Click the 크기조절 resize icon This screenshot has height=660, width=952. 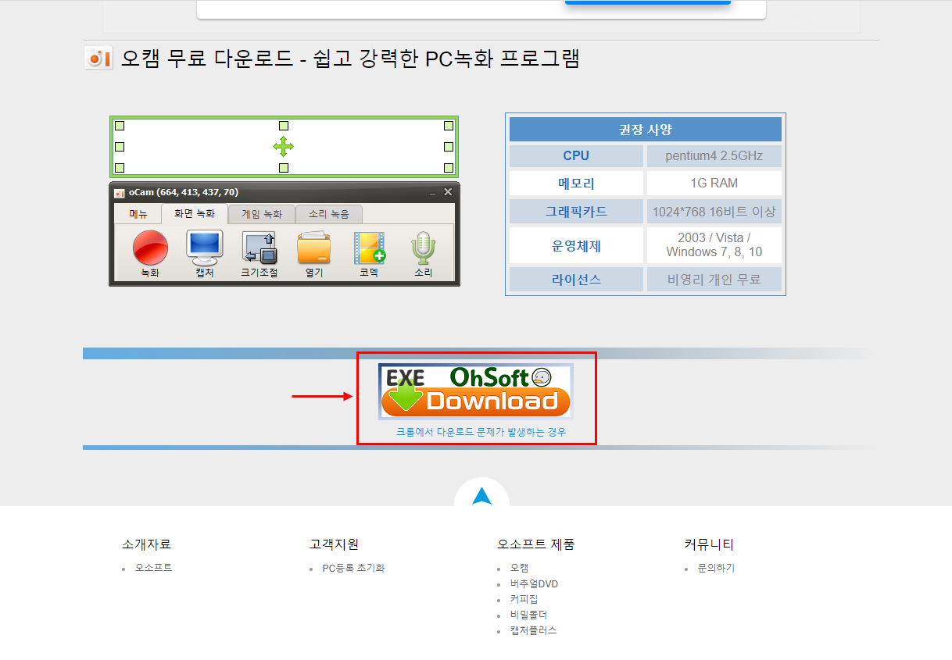259,249
